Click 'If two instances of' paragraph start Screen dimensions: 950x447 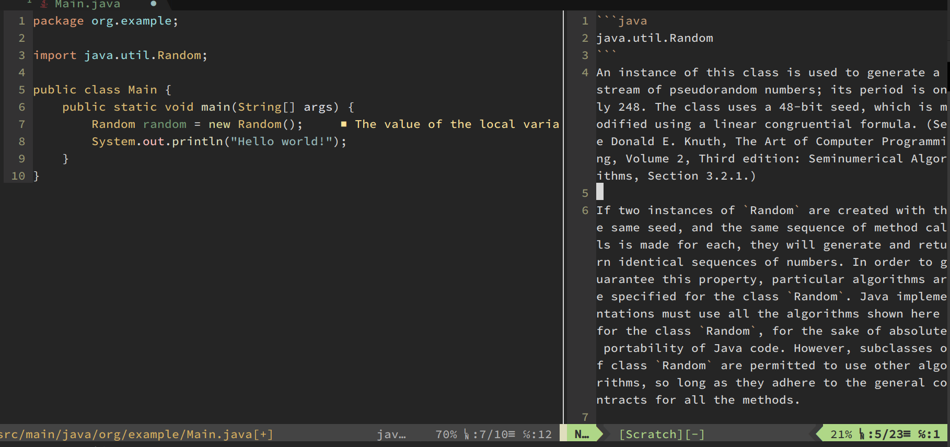click(x=666, y=210)
